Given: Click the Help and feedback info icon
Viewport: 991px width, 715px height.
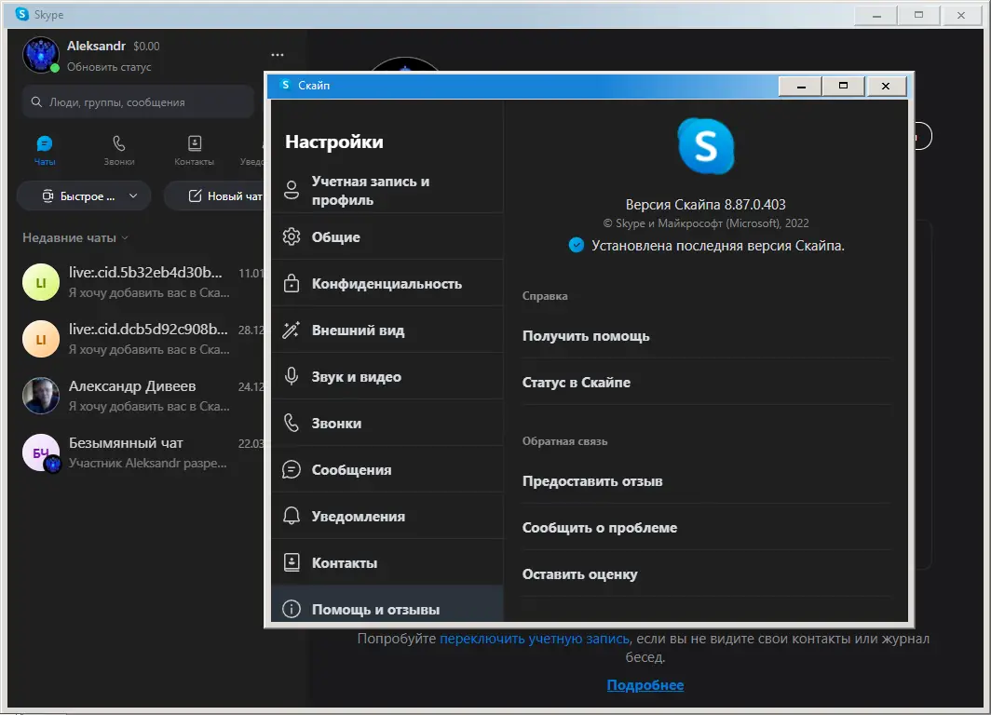Looking at the screenshot, I should pyautogui.click(x=292, y=609).
